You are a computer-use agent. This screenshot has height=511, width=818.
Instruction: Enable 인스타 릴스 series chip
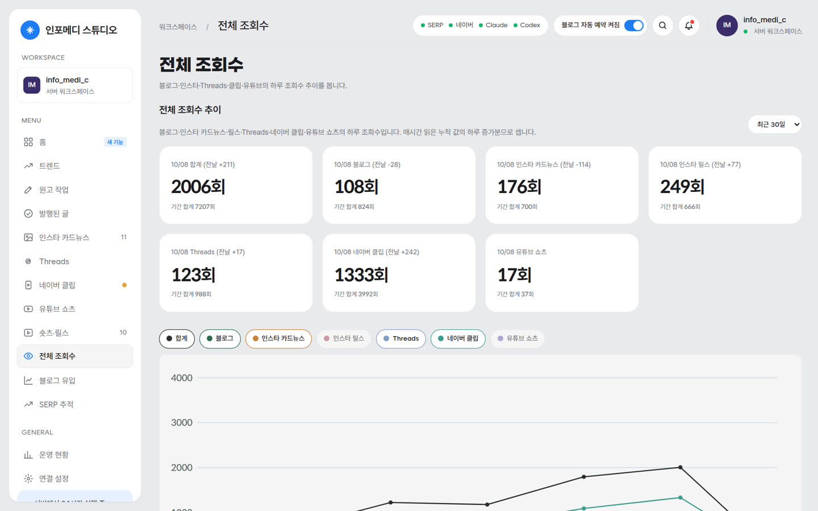(344, 338)
